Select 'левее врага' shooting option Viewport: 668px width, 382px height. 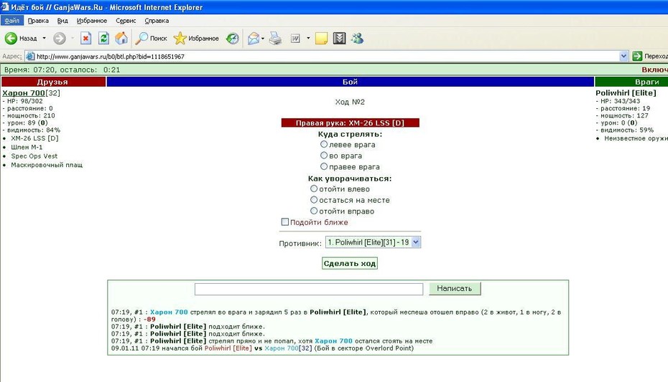click(324, 145)
